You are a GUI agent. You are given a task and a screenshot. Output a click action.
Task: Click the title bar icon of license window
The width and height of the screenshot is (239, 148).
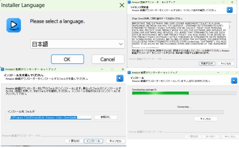[129, 2]
